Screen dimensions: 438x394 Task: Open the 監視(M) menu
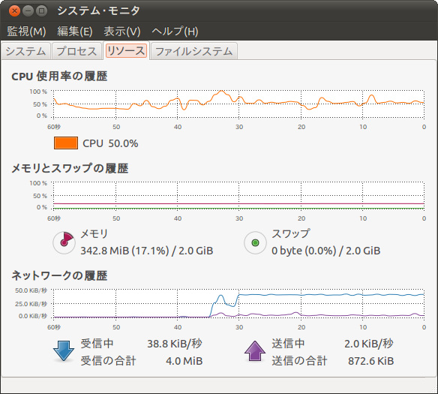click(x=26, y=31)
